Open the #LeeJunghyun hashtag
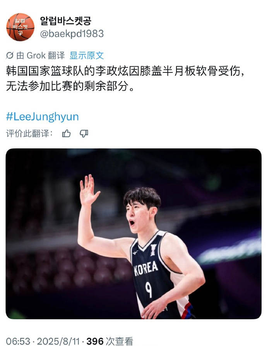Viewport: 267px width, 346px height. point(42,117)
